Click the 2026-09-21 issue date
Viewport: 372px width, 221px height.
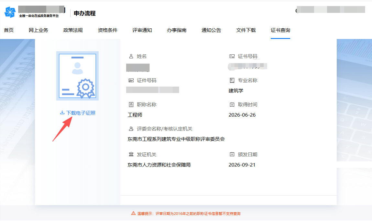click(x=242, y=165)
